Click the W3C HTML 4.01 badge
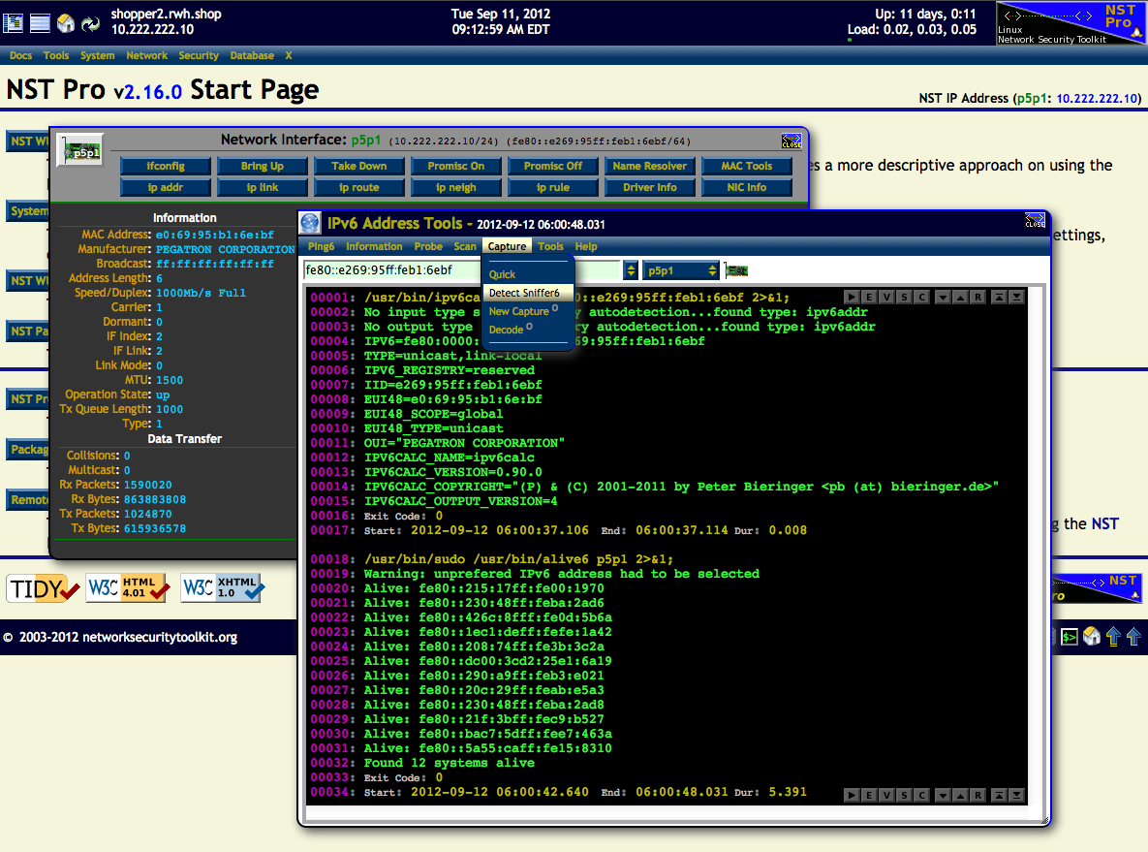Viewport: 1148px width, 852px height. [127, 587]
